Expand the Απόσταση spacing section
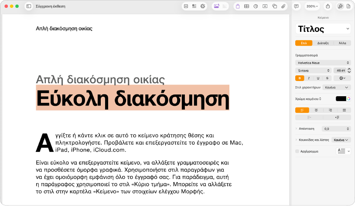 [296, 128]
